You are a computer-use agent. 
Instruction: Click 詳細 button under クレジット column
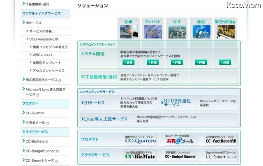[152, 62]
